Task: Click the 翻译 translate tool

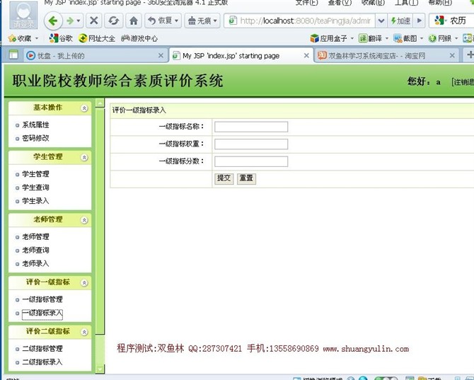Action: pos(370,38)
